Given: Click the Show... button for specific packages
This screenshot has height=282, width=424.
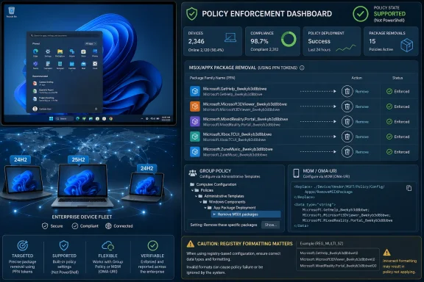Looking at the screenshot, I should pos(270,225).
